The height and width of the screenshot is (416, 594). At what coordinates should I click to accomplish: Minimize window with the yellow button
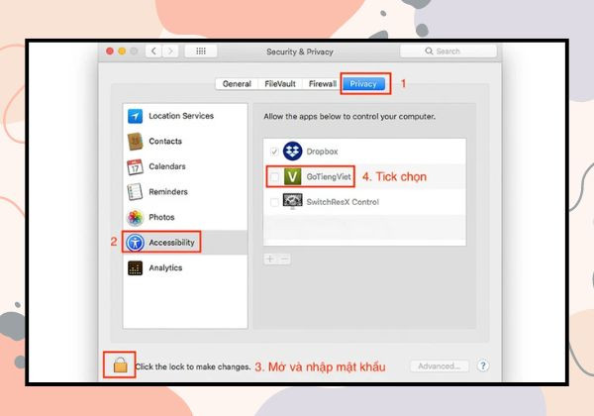coord(122,52)
